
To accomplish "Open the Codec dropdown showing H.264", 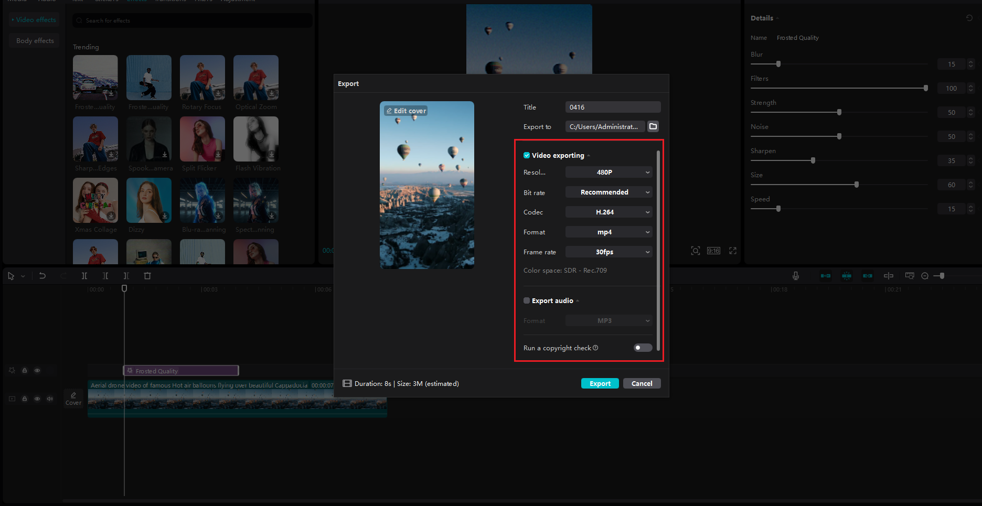I will tap(609, 212).
